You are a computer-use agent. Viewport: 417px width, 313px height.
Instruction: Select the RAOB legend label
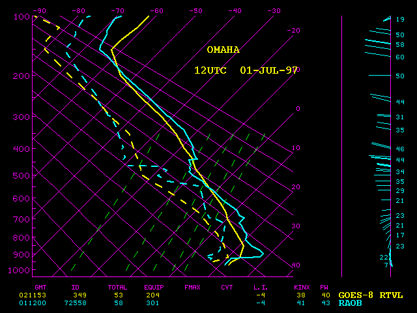(351, 303)
